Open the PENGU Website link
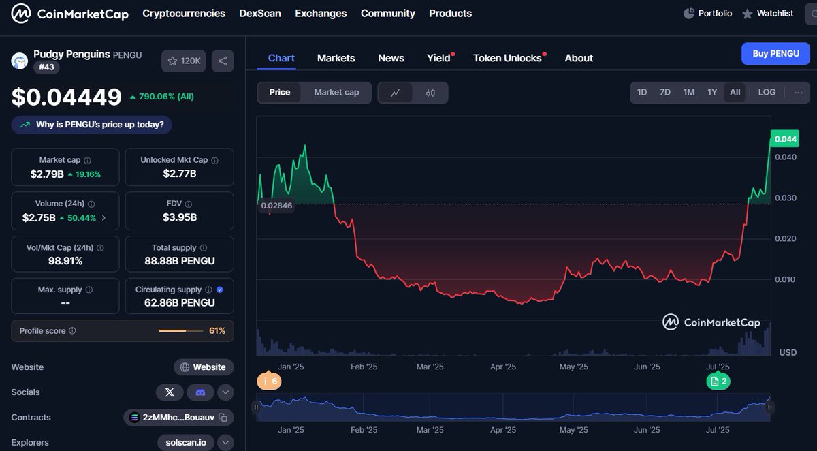 (x=203, y=367)
